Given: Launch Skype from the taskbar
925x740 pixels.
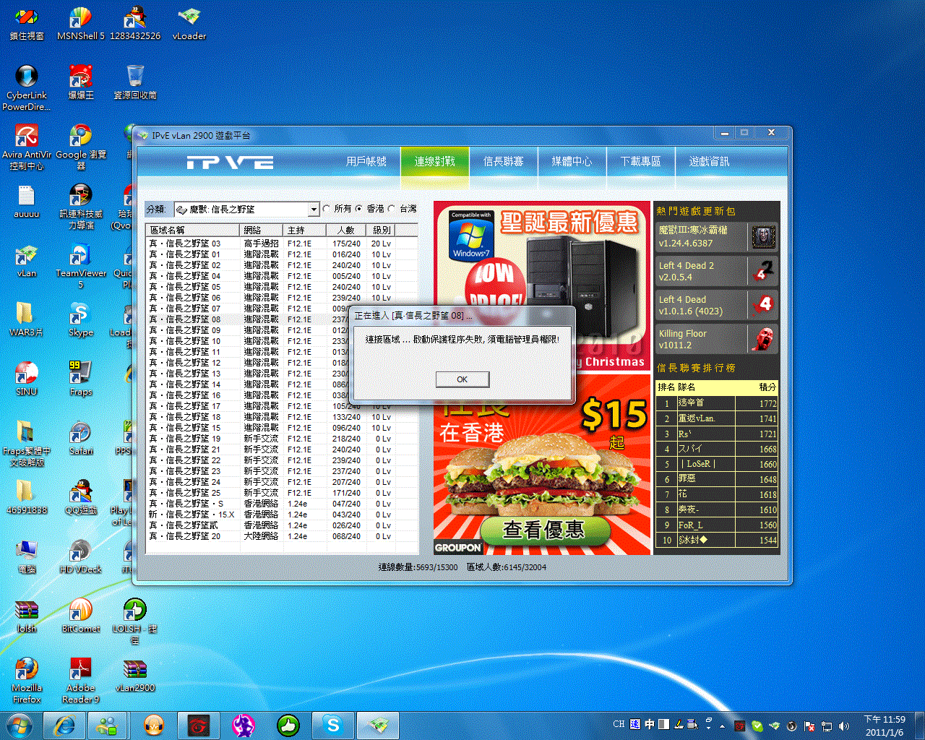Looking at the screenshot, I should click(332, 725).
